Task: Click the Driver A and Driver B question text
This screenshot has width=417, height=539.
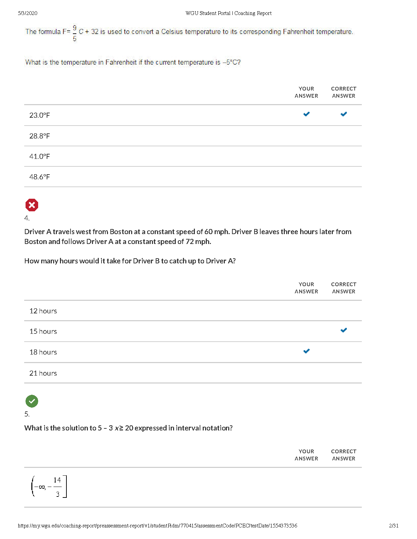Action: pos(188,236)
